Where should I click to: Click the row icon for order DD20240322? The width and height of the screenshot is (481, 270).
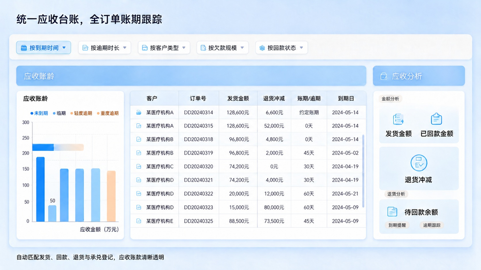coord(139,194)
